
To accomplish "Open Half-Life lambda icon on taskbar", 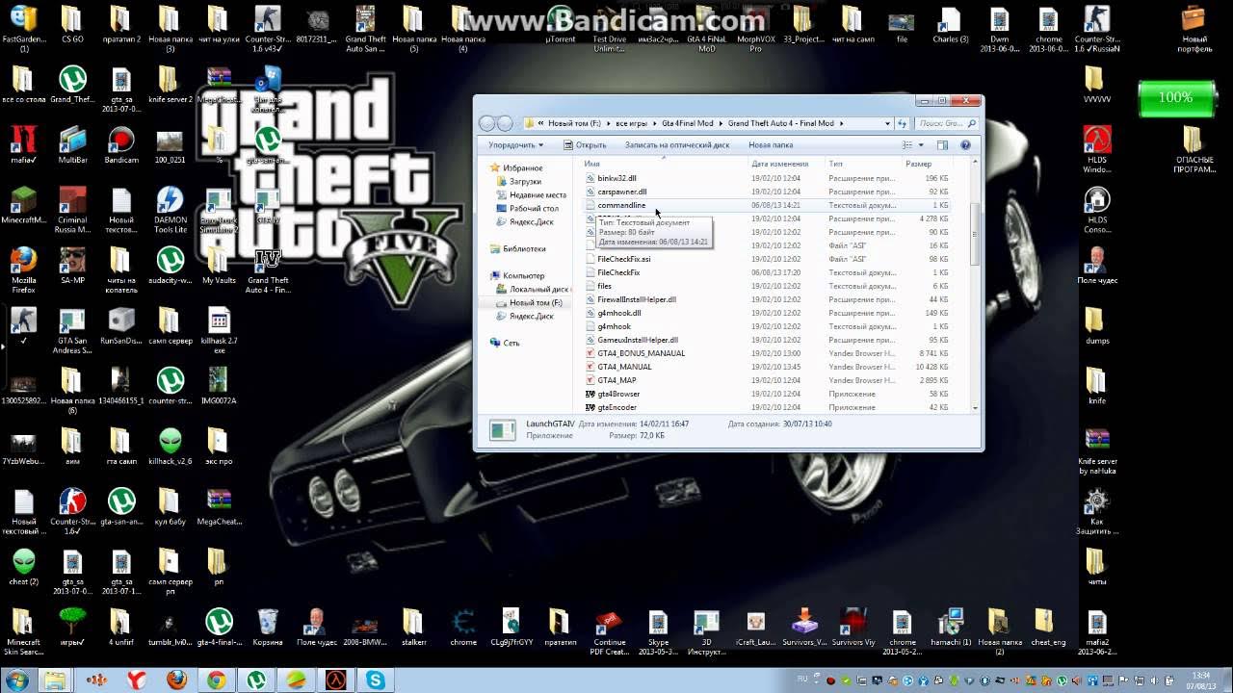I will pos(335,680).
